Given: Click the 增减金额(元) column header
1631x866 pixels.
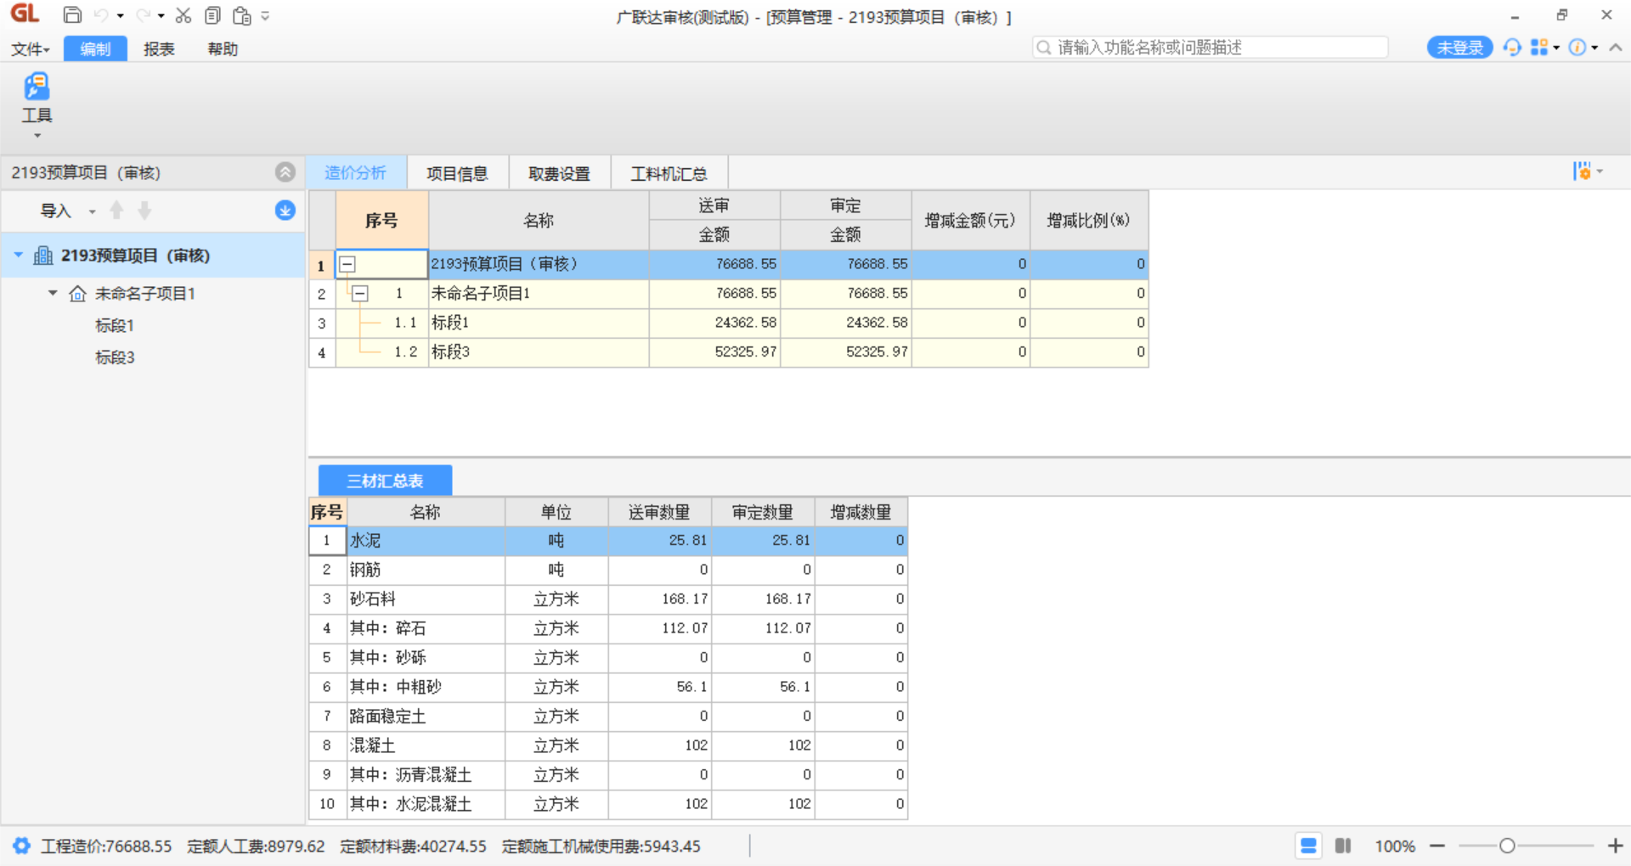Looking at the screenshot, I should coord(970,220).
